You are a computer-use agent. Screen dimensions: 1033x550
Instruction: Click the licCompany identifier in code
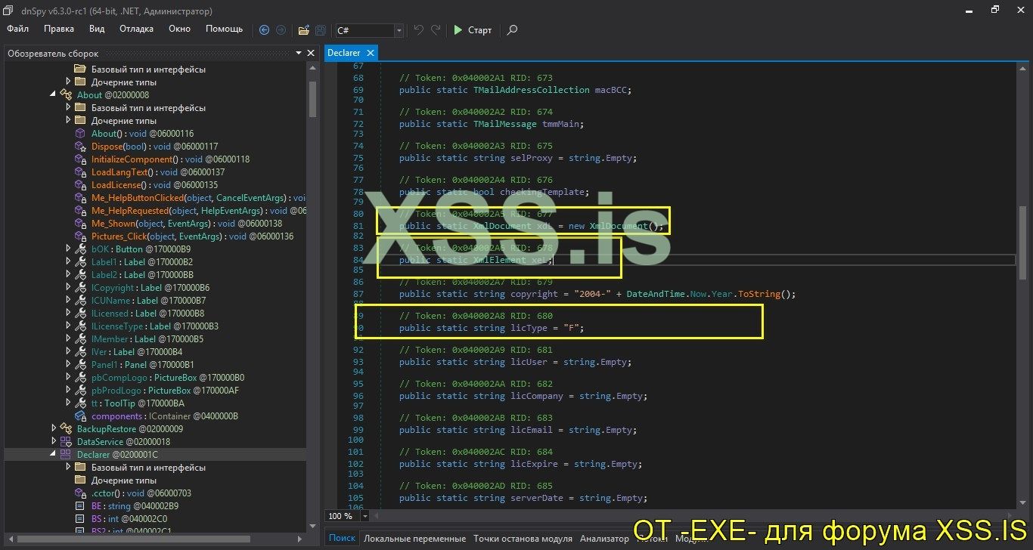[537, 396]
